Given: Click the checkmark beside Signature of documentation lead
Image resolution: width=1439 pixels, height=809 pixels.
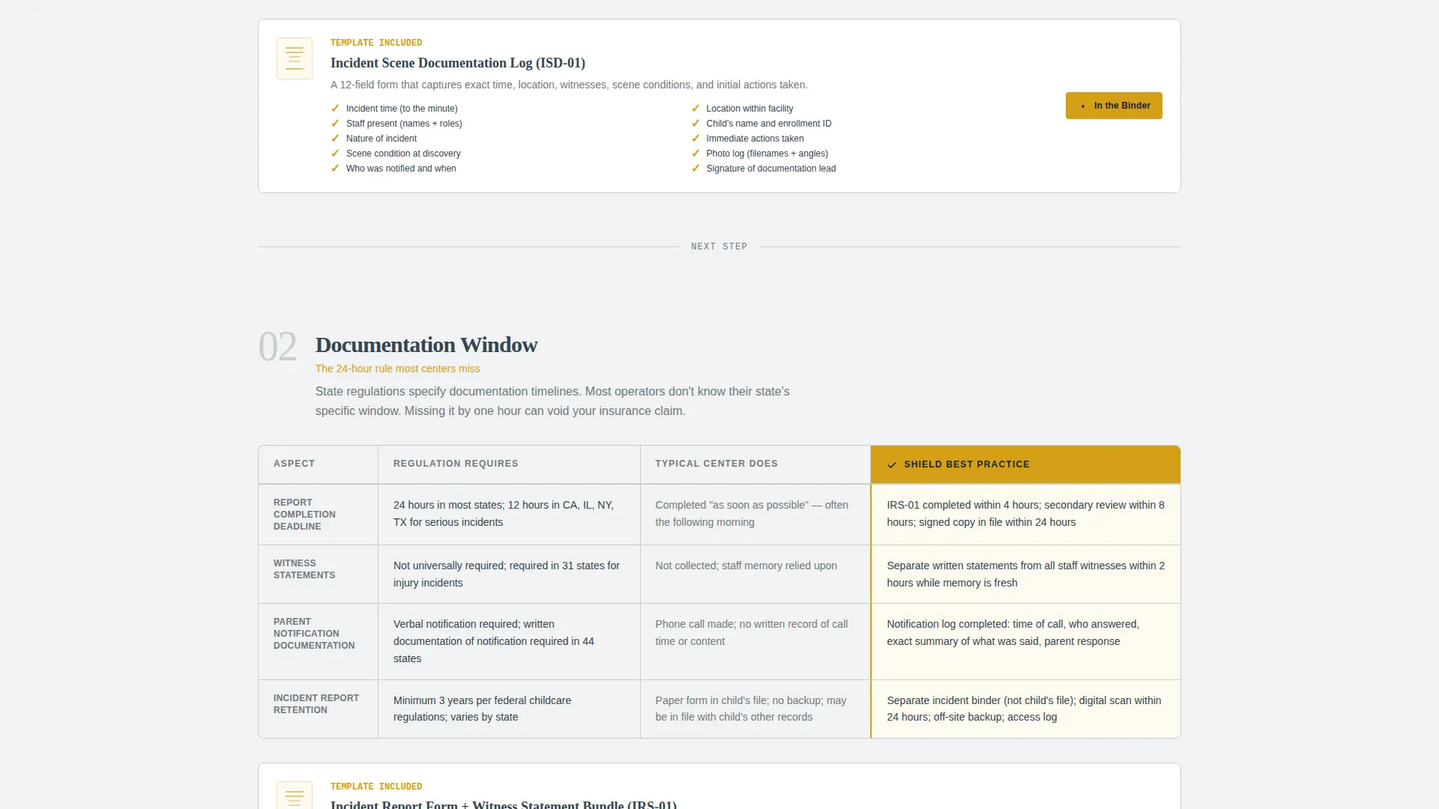Looking at the screenshot, I should 696,169.
